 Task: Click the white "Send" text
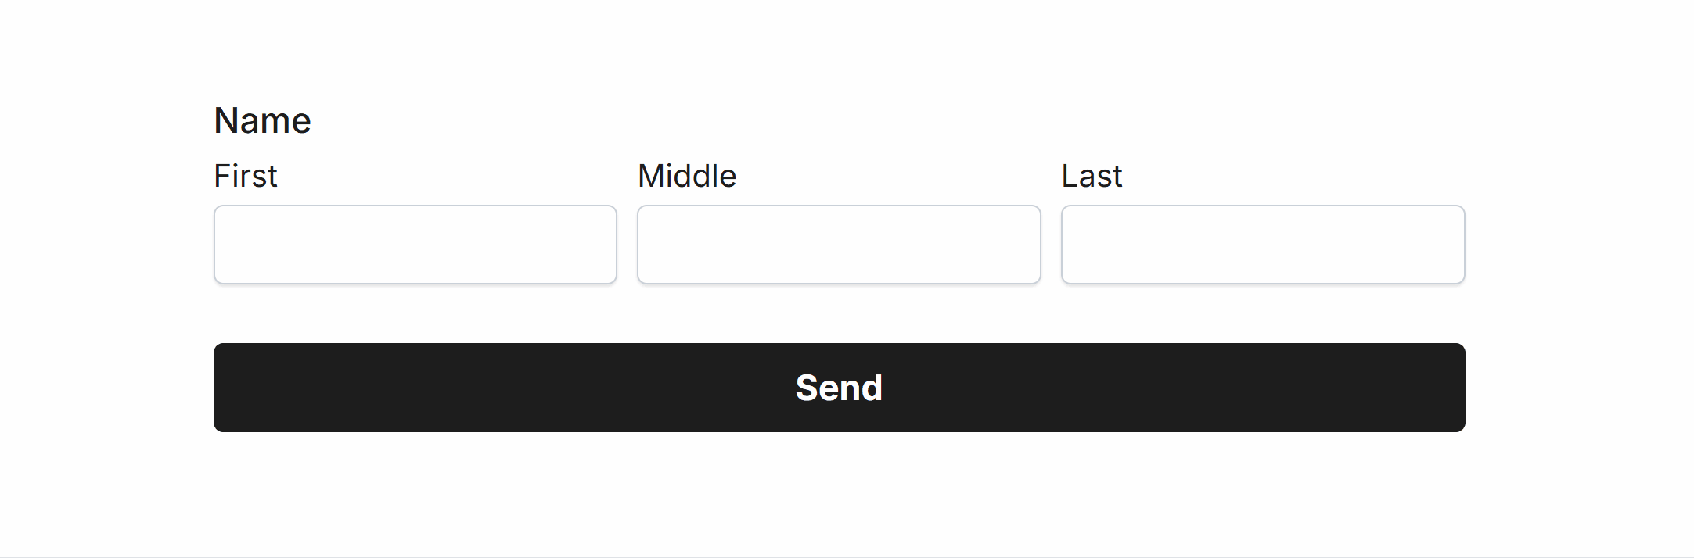click(x=839, y=388)
